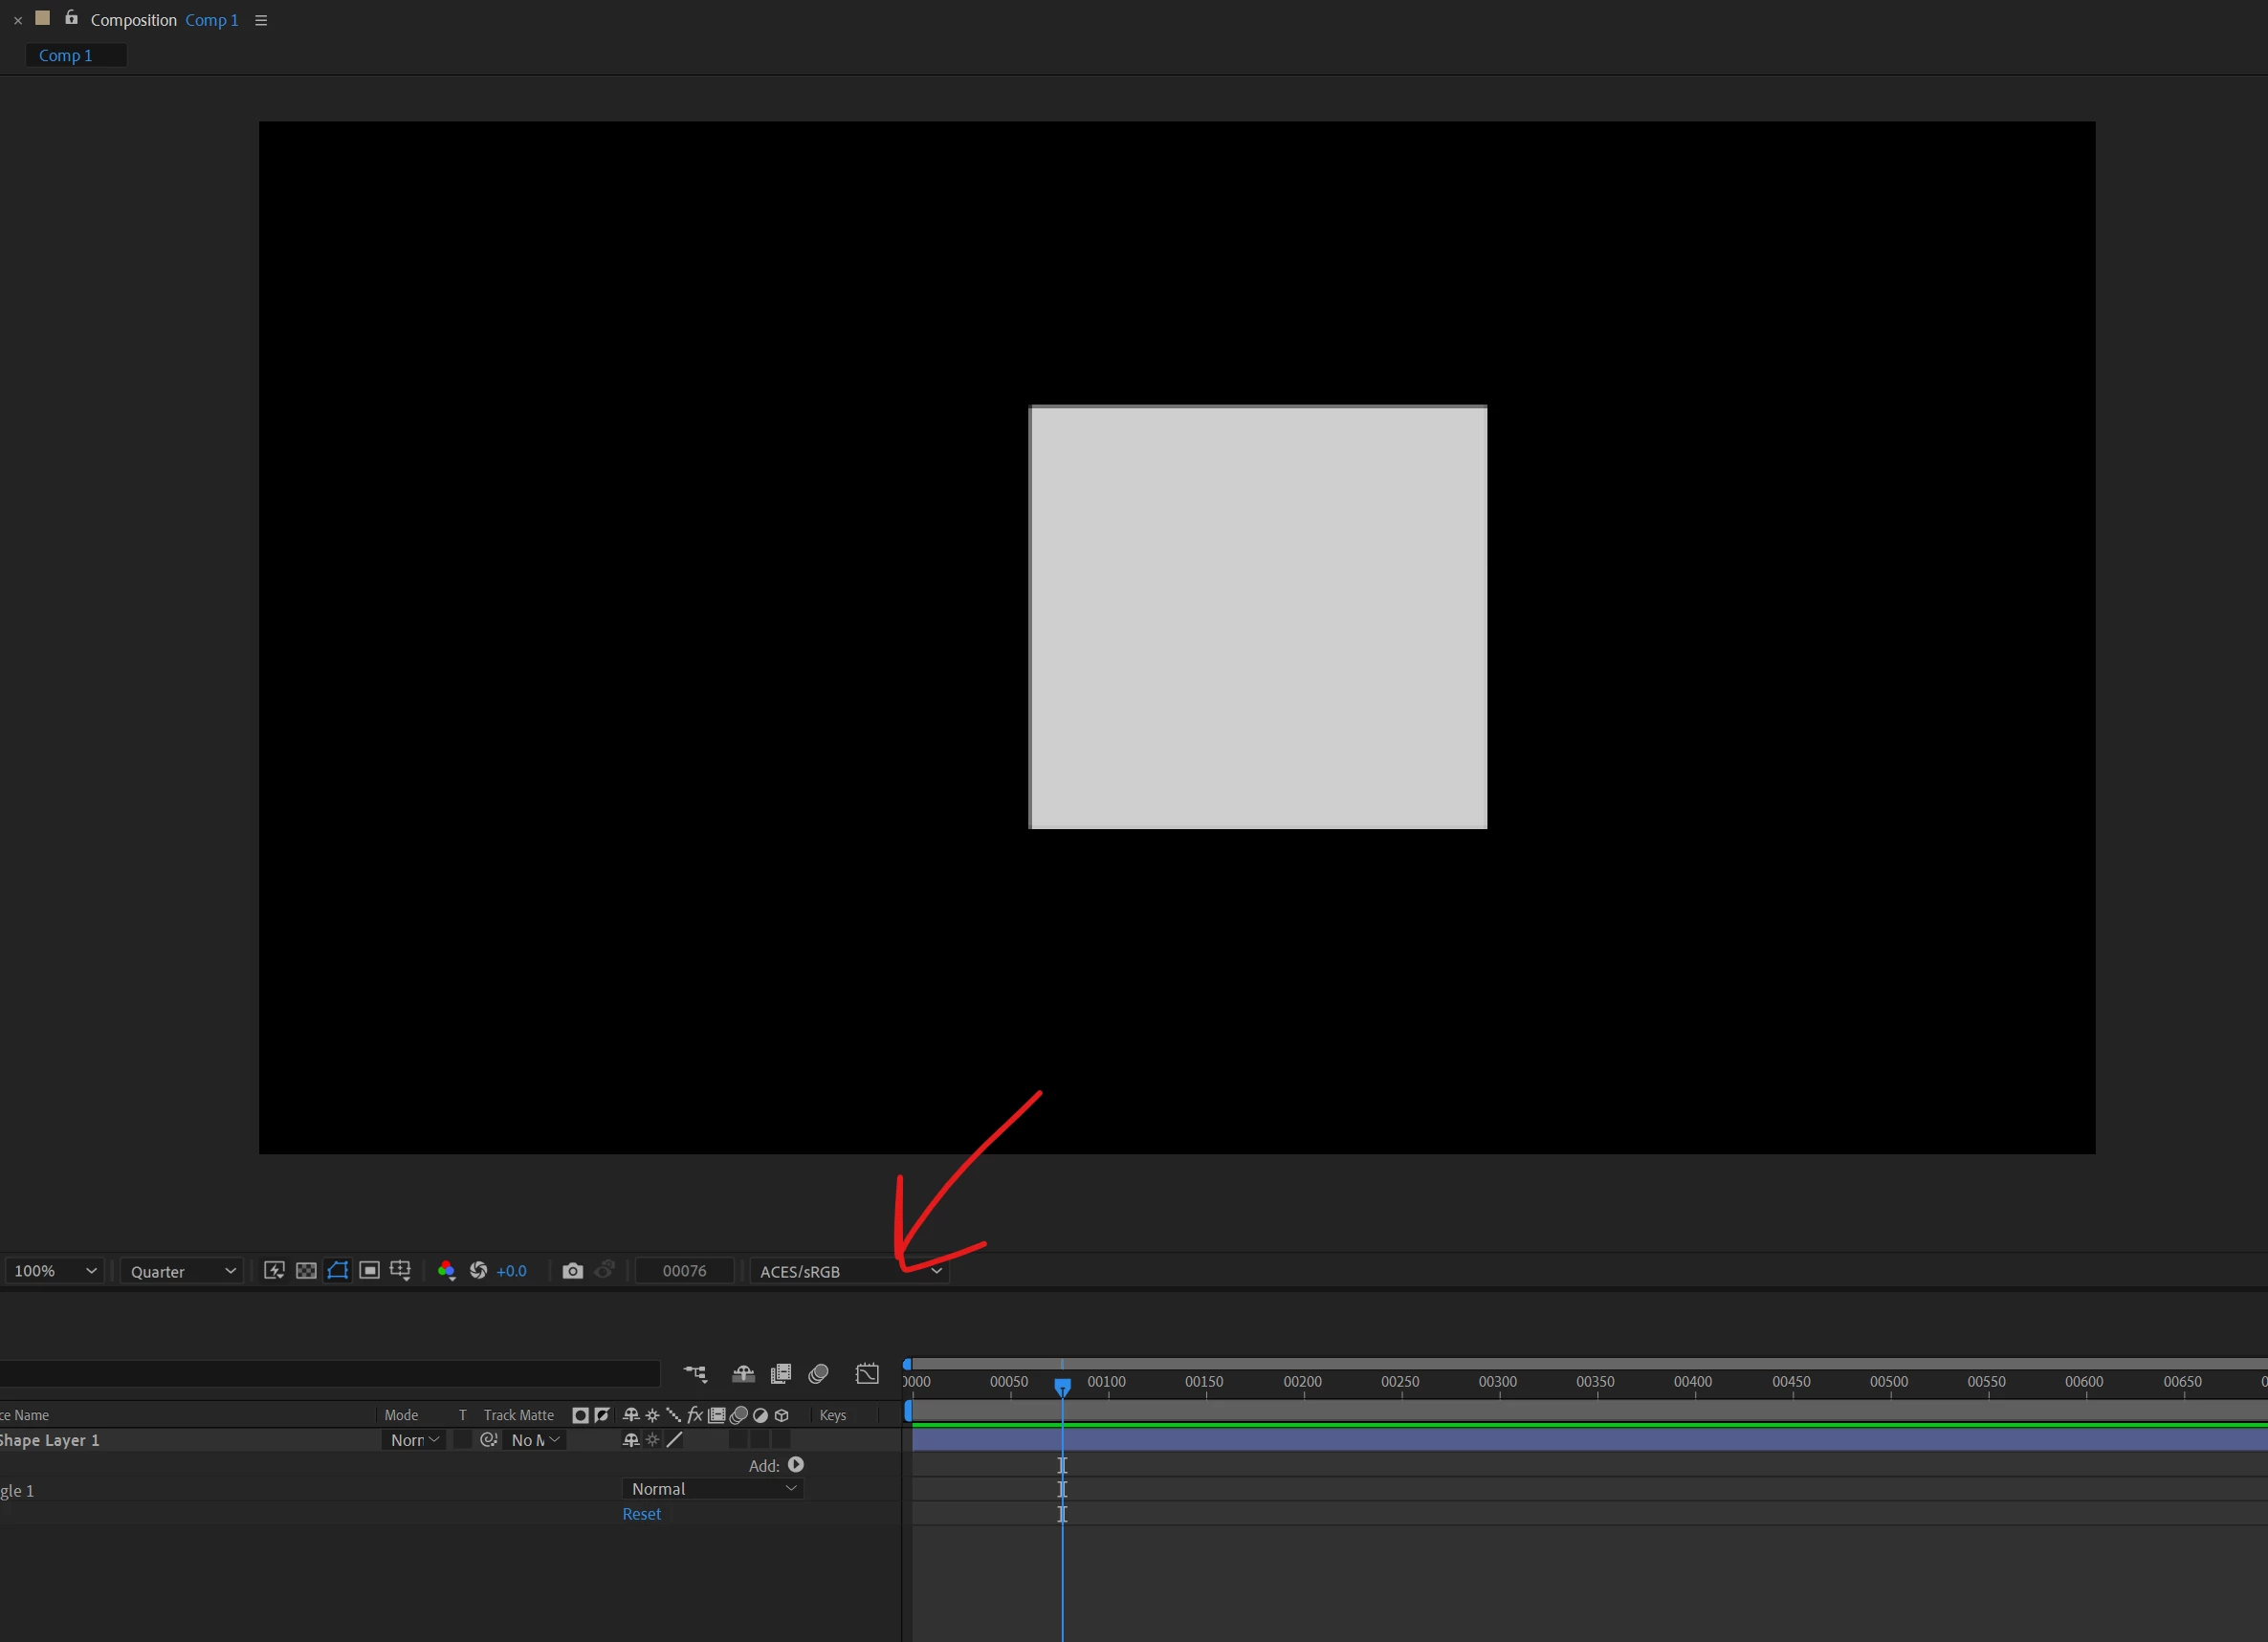Enable Motion Blur for the composition
Image resolution: width=2268 pixels, height=1642 pixels.
click(818, 1374)
